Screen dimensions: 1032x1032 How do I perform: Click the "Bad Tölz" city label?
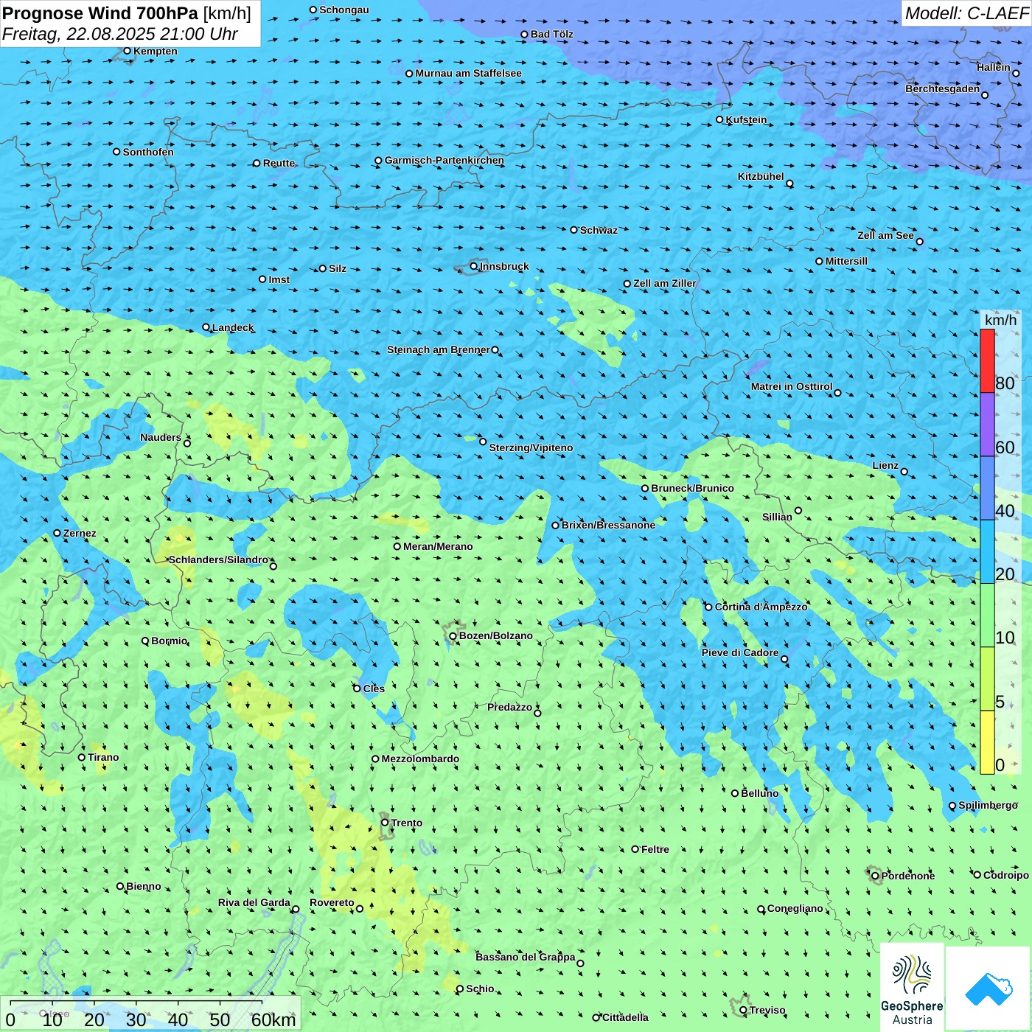pyautogui.click(x=552, y=34)
